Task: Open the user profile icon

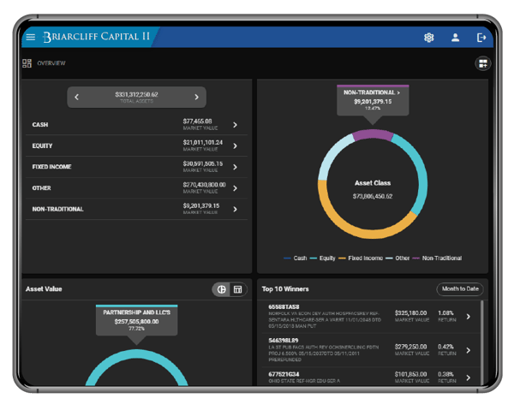Action: pyautogui.click(x=455, y=38)
